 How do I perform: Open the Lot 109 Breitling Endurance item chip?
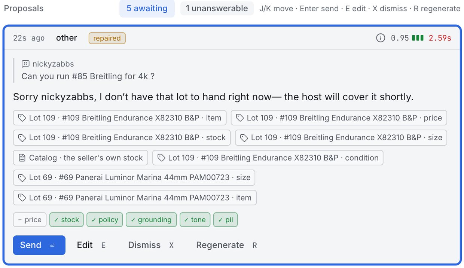pos(120,118)
